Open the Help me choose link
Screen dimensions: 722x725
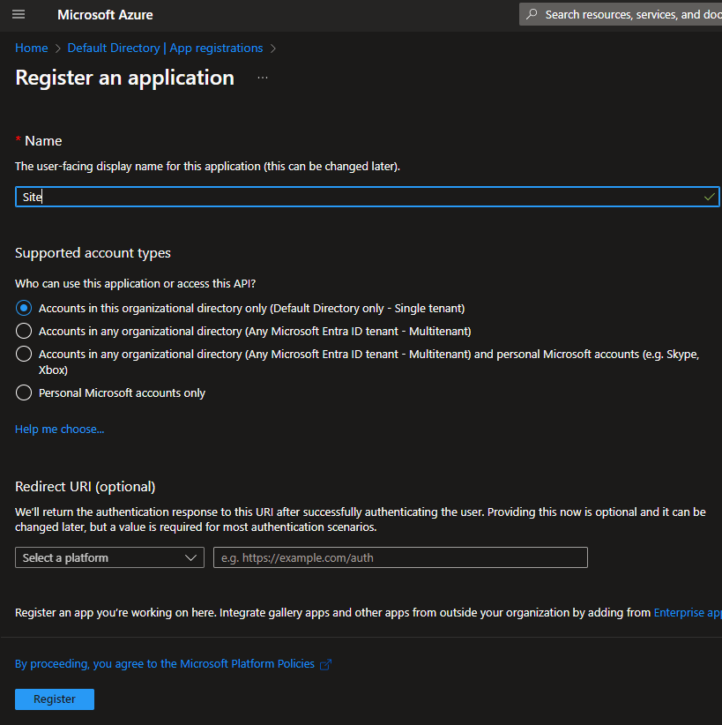[60, 429]
